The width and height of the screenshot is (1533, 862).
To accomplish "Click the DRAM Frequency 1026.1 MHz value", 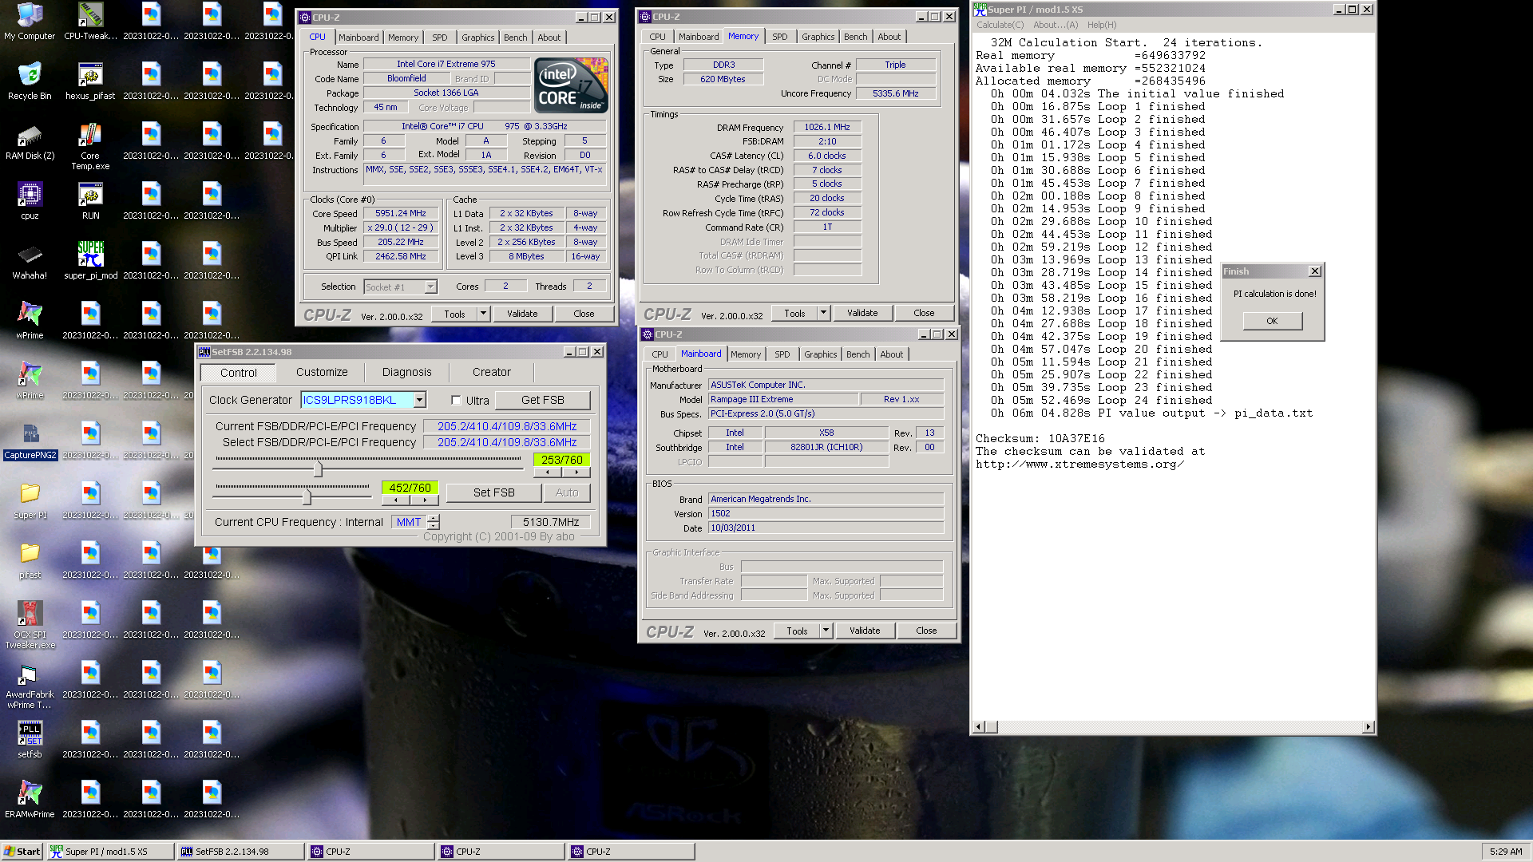I will click(x=827, y=127).
